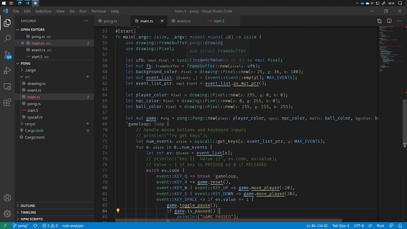Open the Zoom app on the taskbar
The height and width of the screenshot is (229, 407).
pyautogui.click(x=35, y=3)
